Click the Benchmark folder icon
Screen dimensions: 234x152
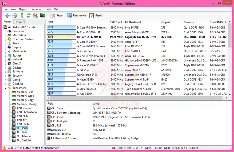[x=9, y=88]
